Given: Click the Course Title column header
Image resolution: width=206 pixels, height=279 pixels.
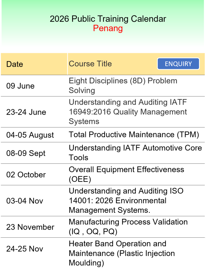Looking at the screenshot, I should coord(90,64).
